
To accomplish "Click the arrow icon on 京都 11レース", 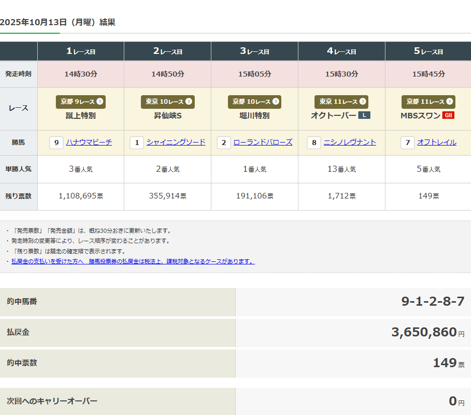I will [449, 102].
